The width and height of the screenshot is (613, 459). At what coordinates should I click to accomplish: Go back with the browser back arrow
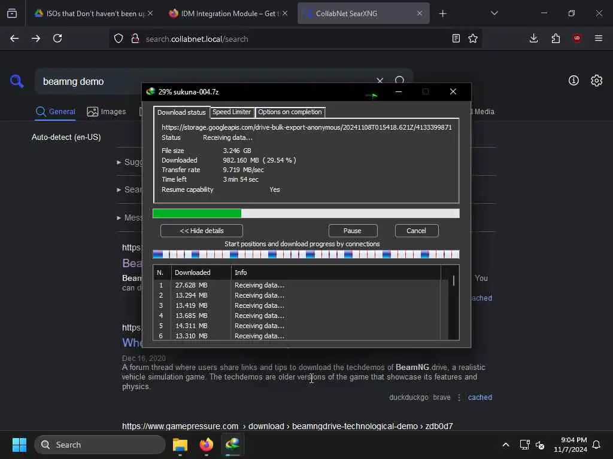coord(14,38)
